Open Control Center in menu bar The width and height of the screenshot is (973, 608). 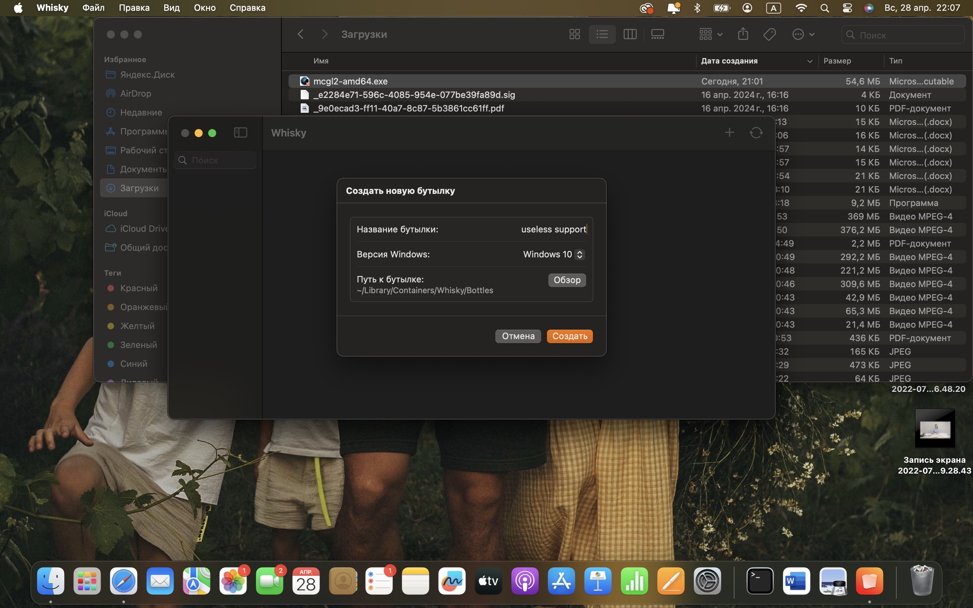tap(847, 8)
